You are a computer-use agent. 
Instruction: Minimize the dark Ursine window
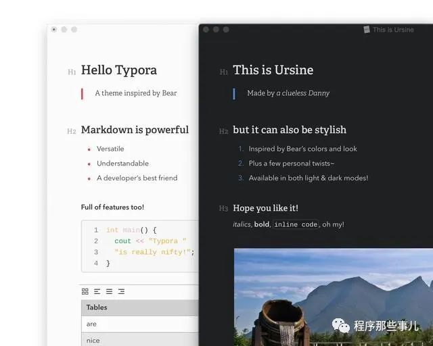216,30
